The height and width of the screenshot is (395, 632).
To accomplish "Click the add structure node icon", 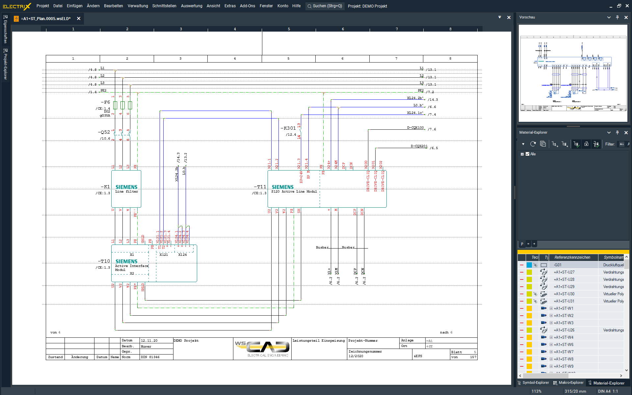I will pyautogui.click(x=555, y=144).
